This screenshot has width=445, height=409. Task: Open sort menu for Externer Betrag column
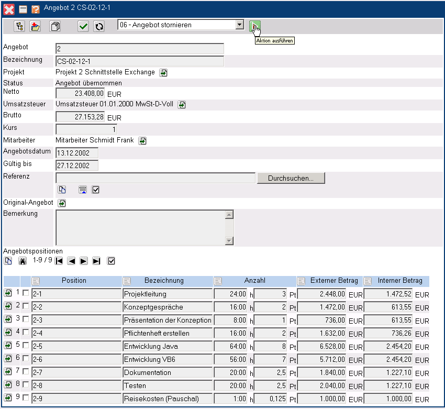coord(302,281)
